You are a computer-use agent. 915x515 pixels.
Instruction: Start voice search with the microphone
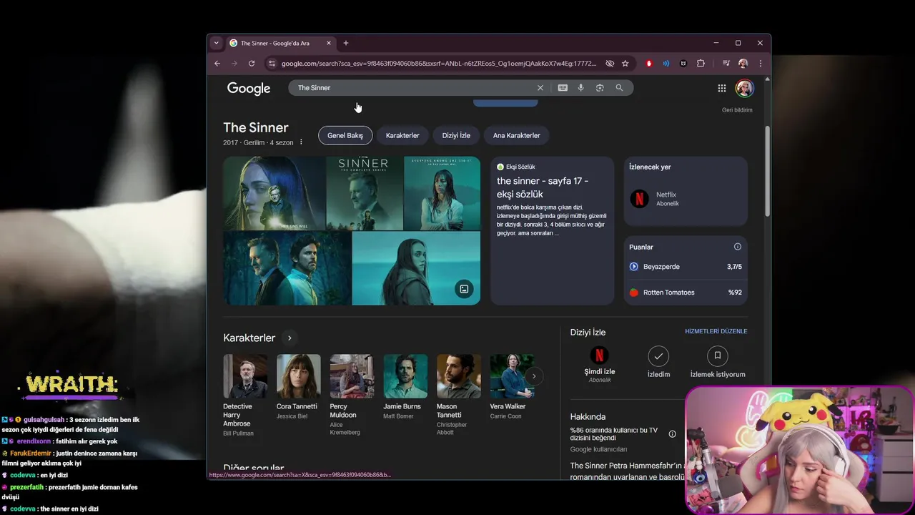click(581, 88)
